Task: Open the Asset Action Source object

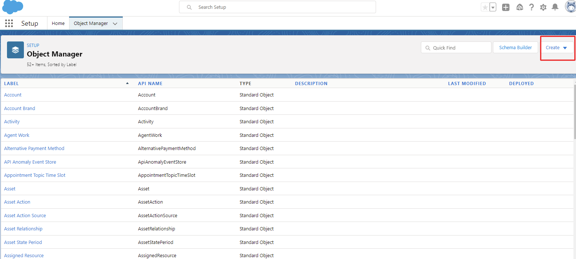Action: click(25, 216)
